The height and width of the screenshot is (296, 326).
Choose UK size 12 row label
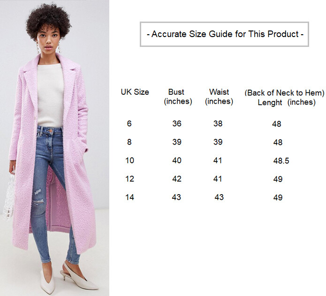point(129,179)
